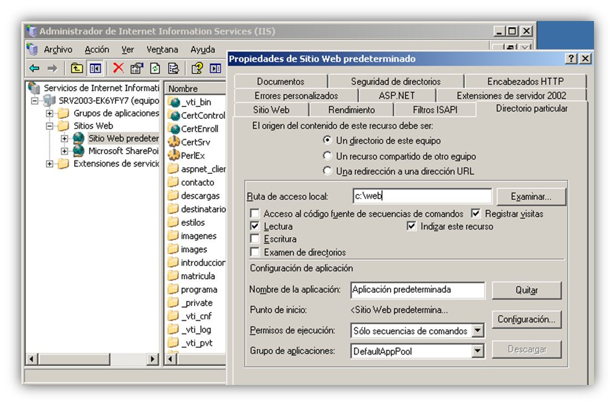Click the Examinar... button
The image size is (615, 406).
coord(531,196)
